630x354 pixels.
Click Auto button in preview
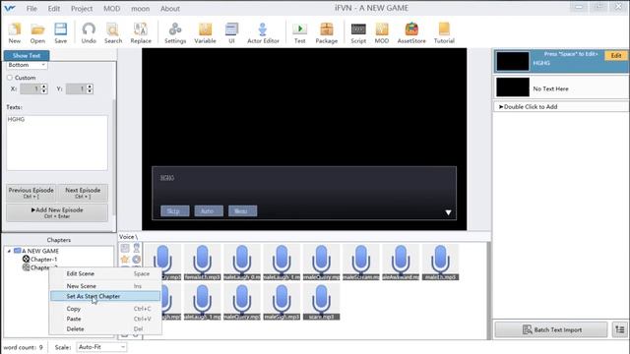(x=209, y=211)
